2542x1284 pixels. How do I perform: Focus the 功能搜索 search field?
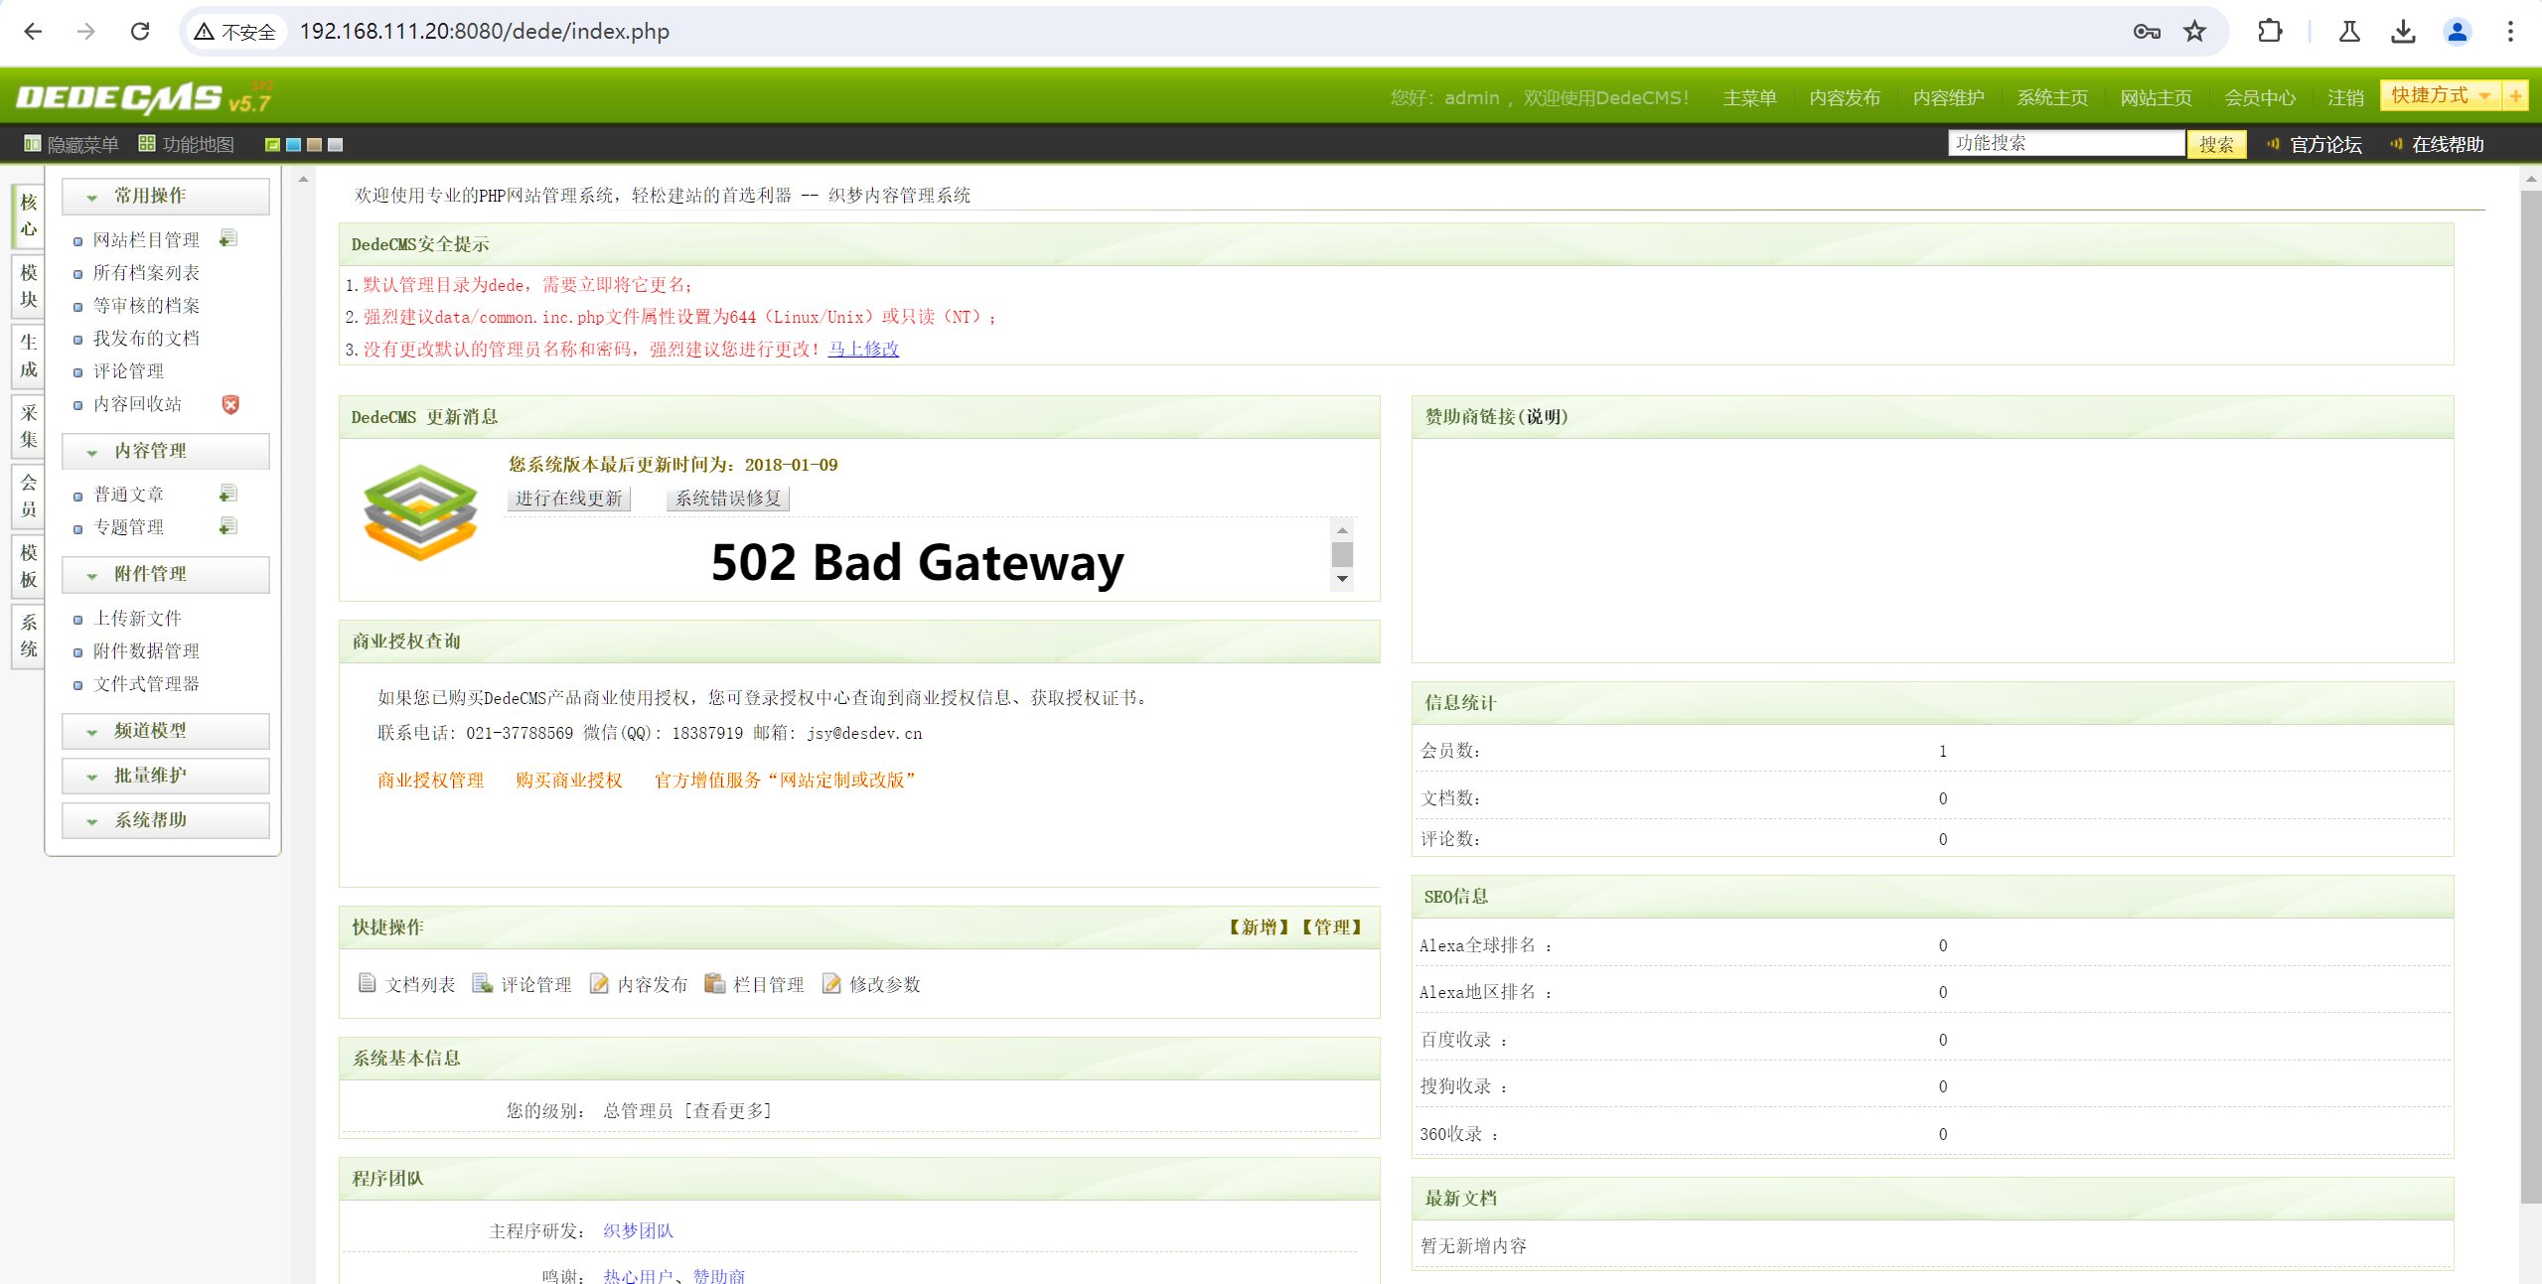tap(2066, 143)
